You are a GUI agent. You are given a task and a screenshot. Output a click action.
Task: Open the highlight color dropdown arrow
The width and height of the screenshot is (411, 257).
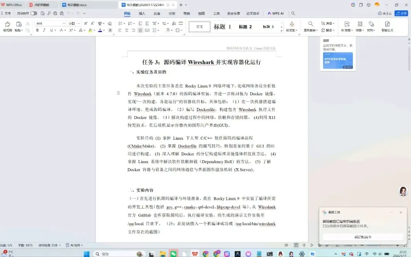(94, 31)
